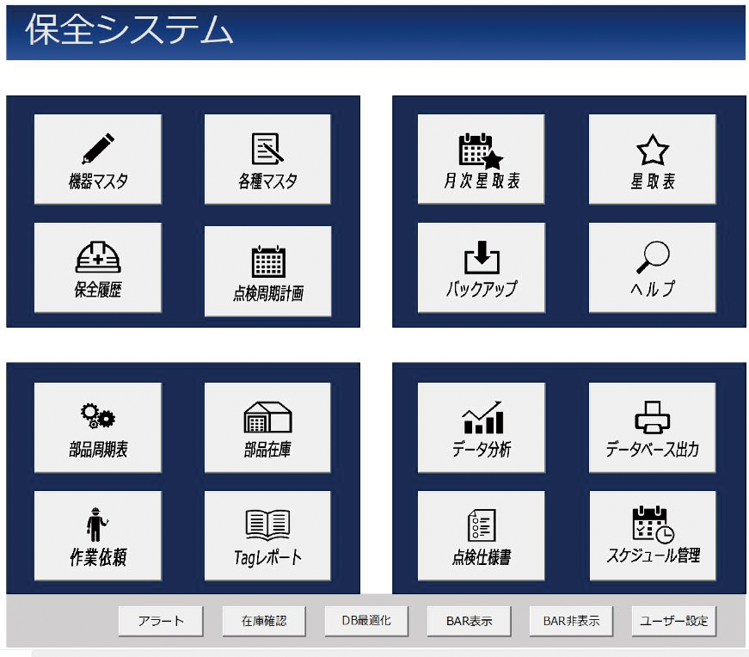Open データ分析 chart tile
This screenshot has height=657, width=749.
pyautogui.click(x=481, y=427)
